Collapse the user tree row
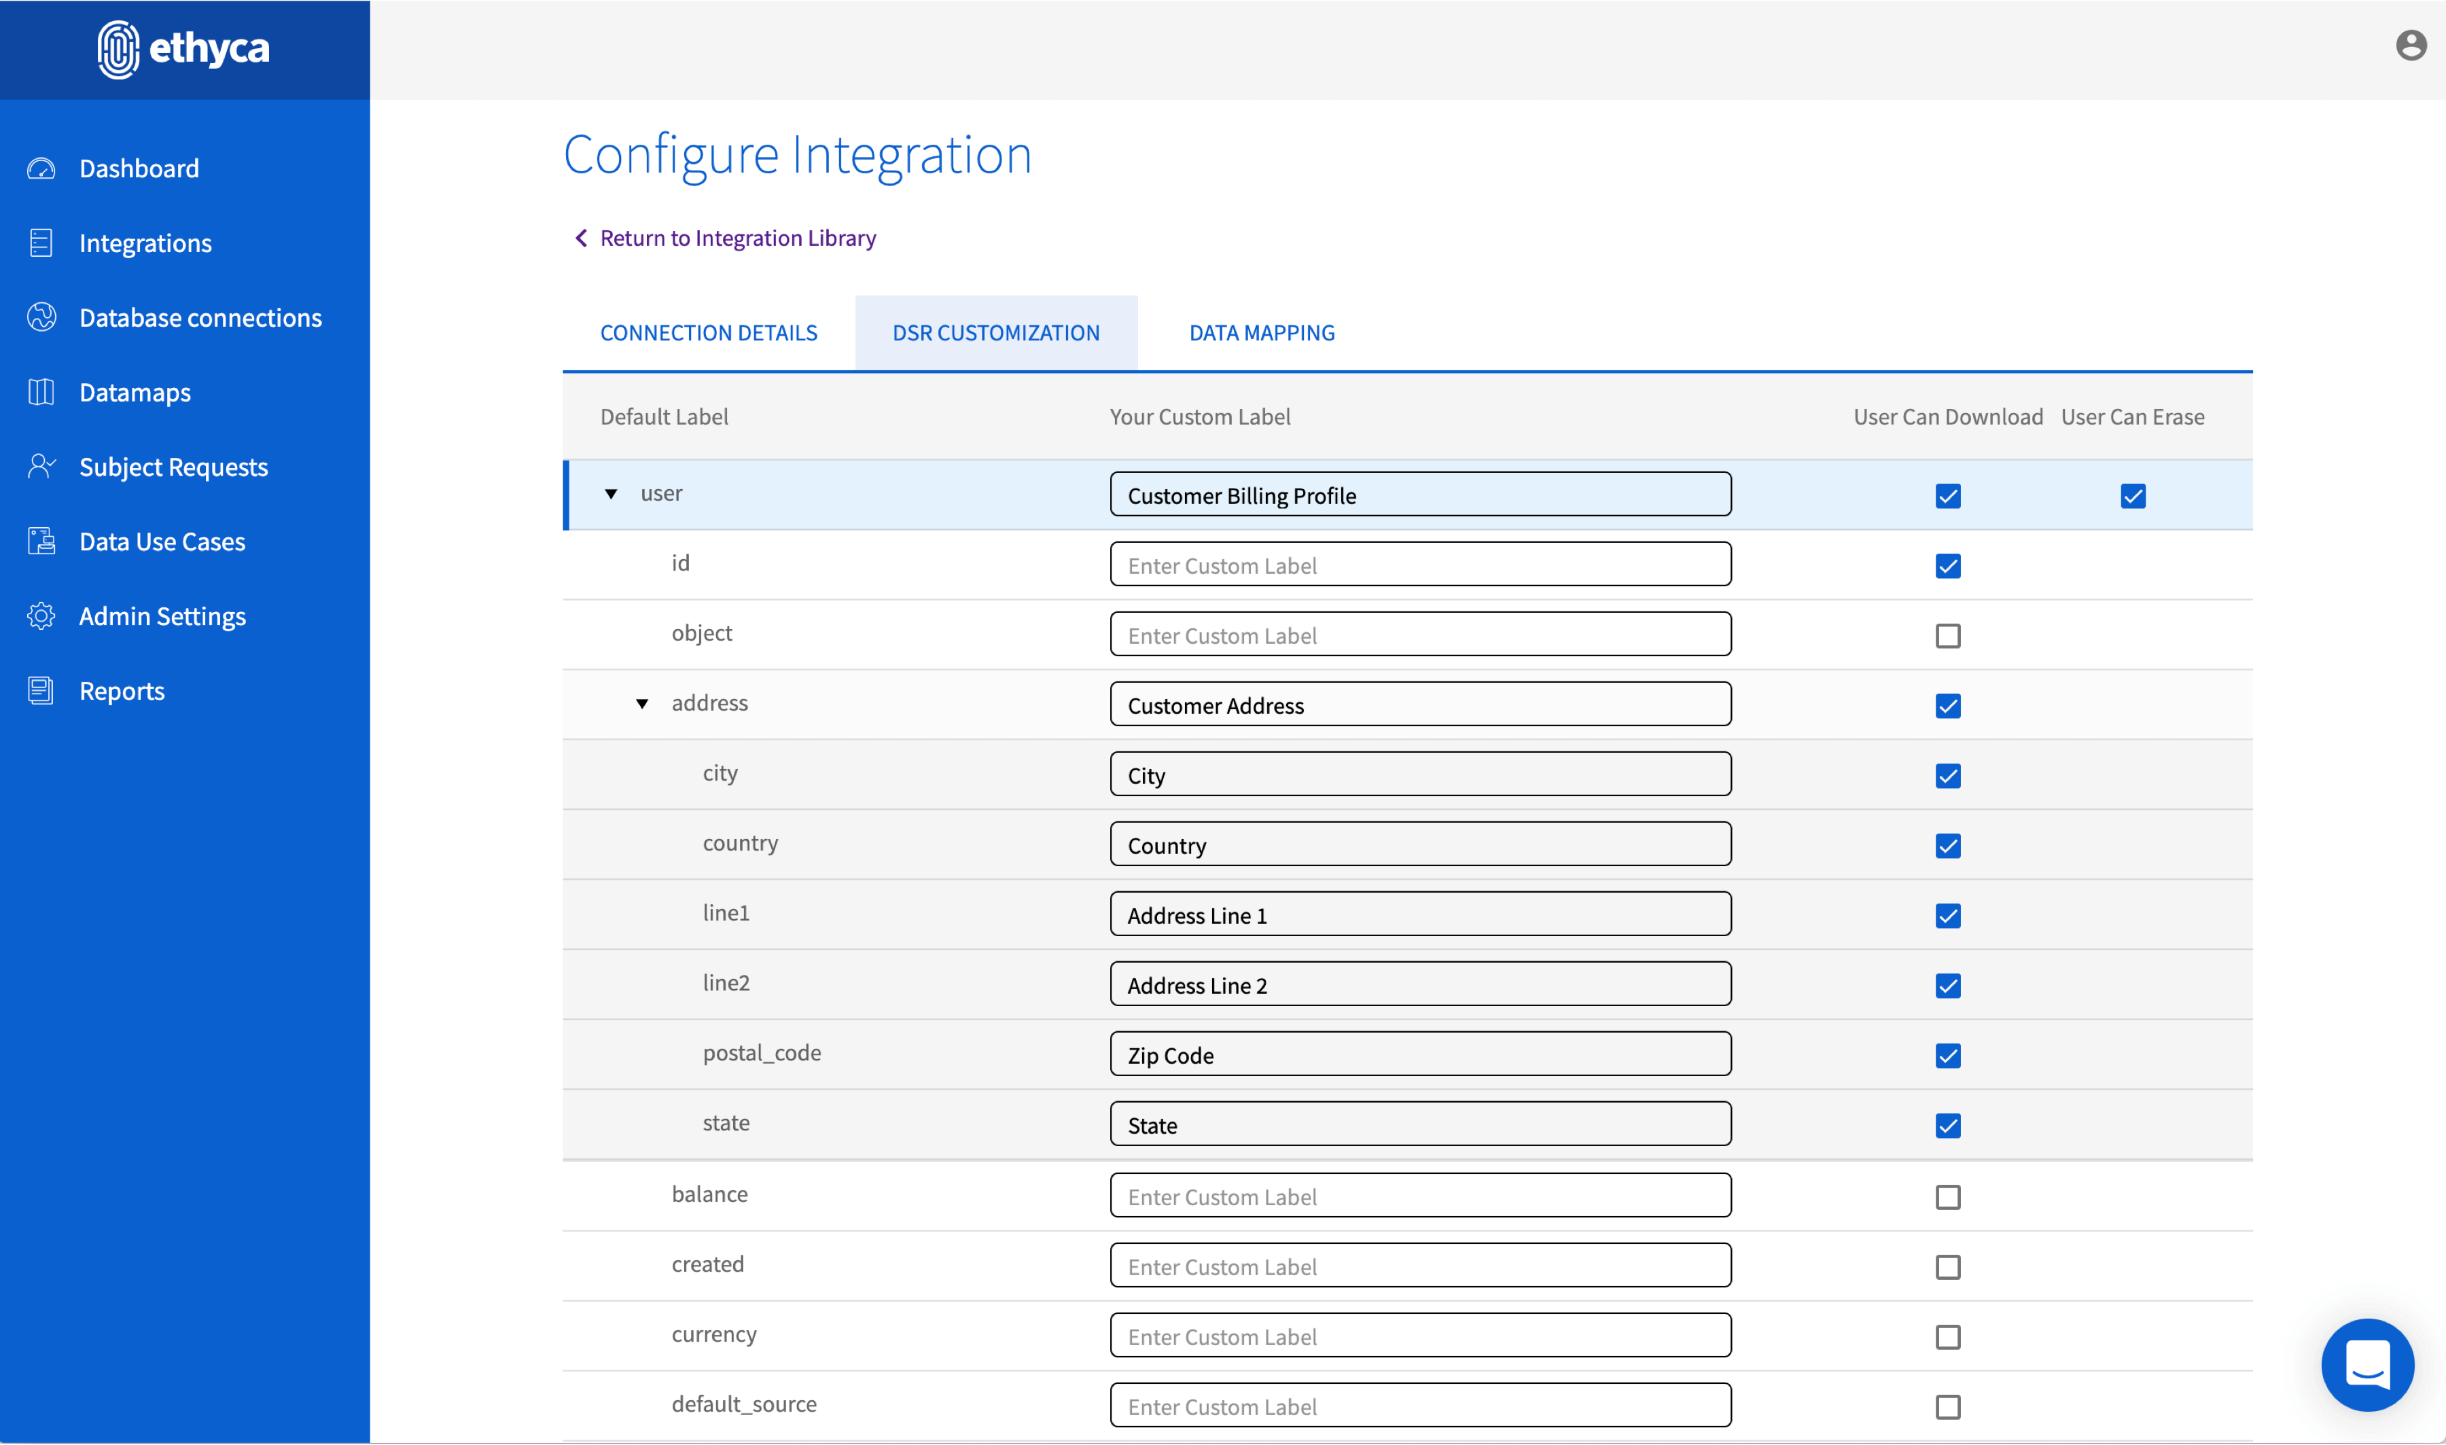Screen dimensions: 2446x1445 pyautogui.click(x=611, y=495)
